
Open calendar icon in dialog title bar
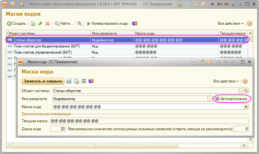coord(210,62)
